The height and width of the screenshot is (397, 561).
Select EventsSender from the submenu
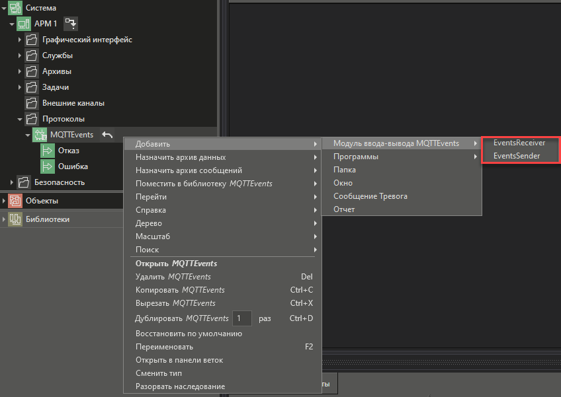point(516,157)
